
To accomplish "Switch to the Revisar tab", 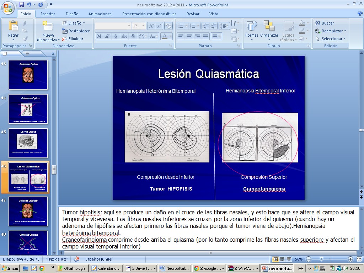I will (x=193, y=14).
